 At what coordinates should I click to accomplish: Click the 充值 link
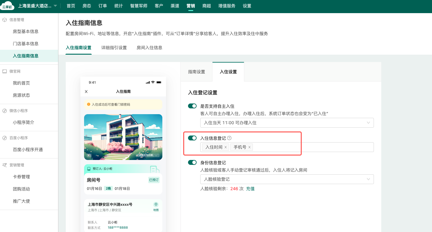pos(250,189)
